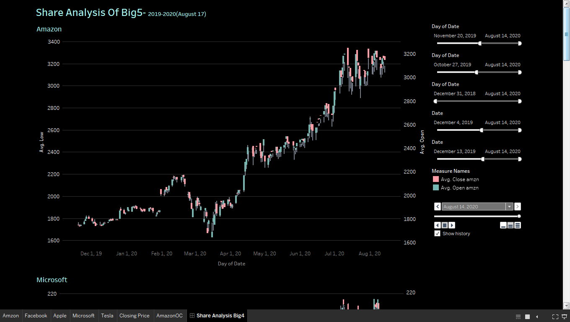Click the December 13, 2019 start date value

click(455, 151)
